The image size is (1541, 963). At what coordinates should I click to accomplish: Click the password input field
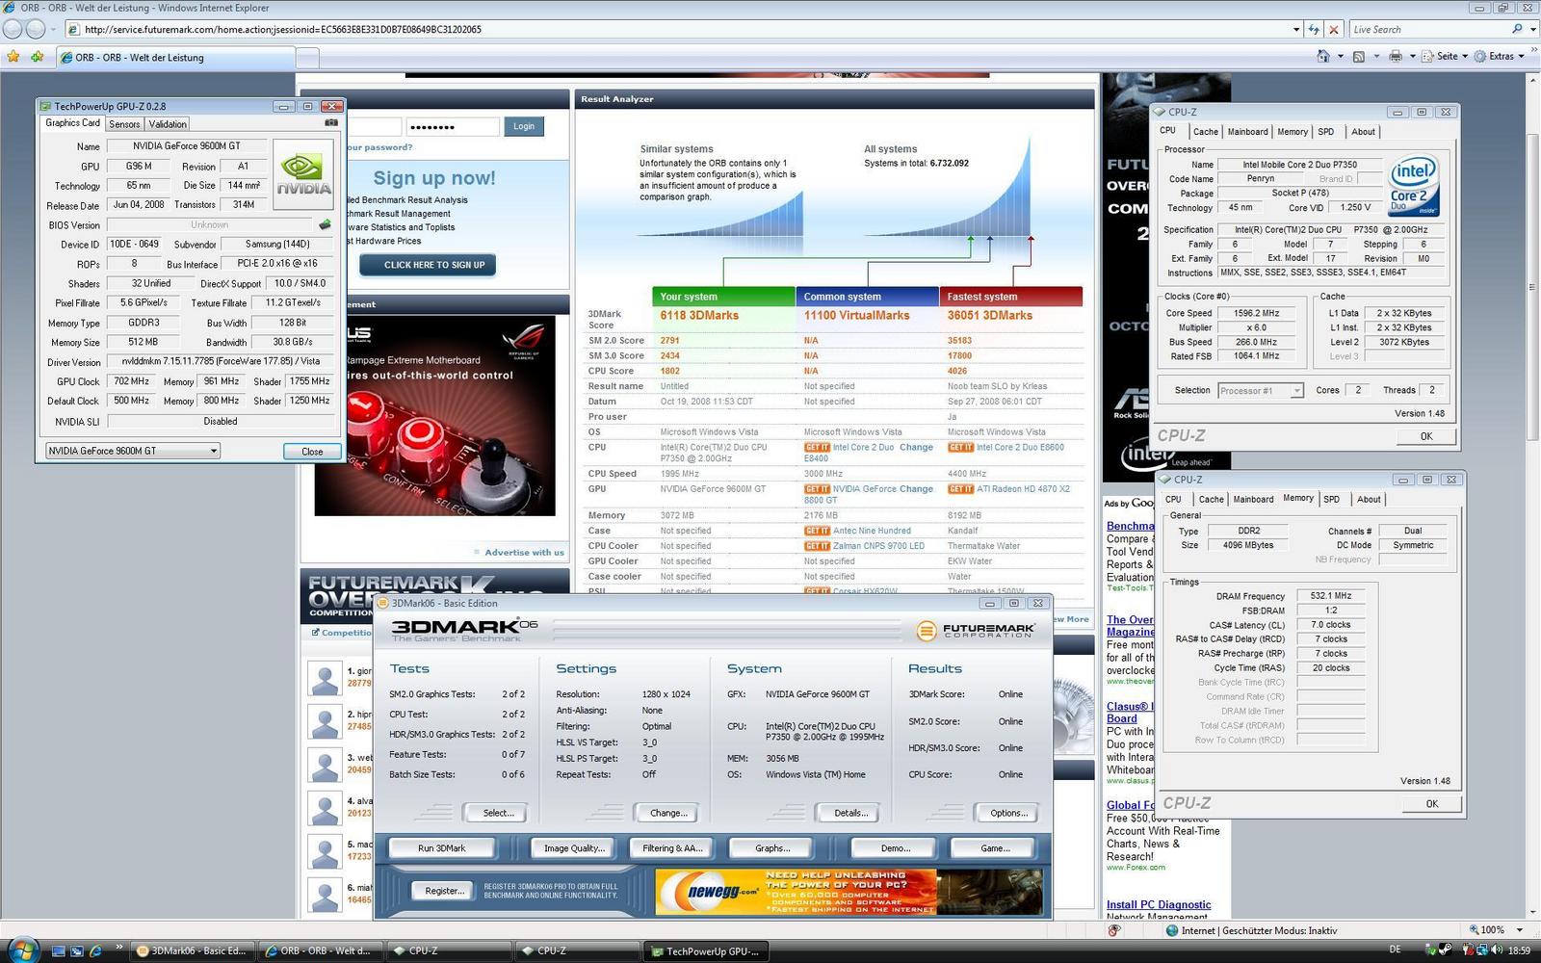[x=453, y=127]
